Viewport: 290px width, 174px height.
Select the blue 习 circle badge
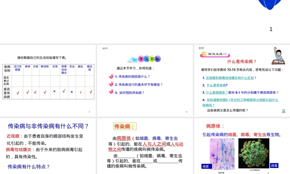tap(147, 59)
